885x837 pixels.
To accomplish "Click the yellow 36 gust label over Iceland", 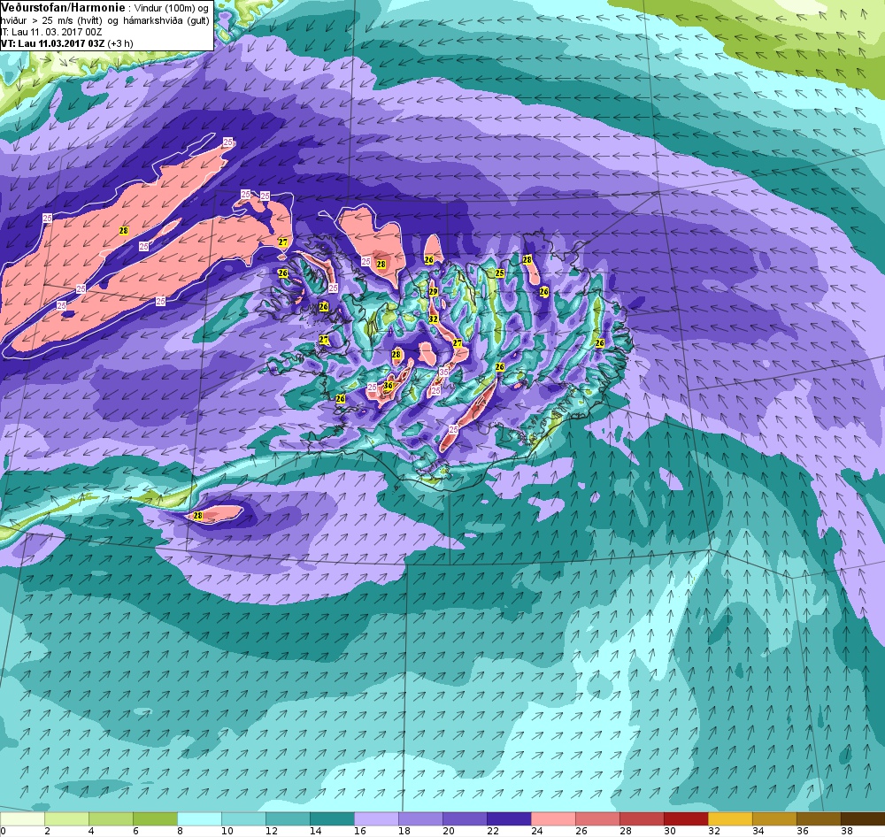I will coord(388,386).
